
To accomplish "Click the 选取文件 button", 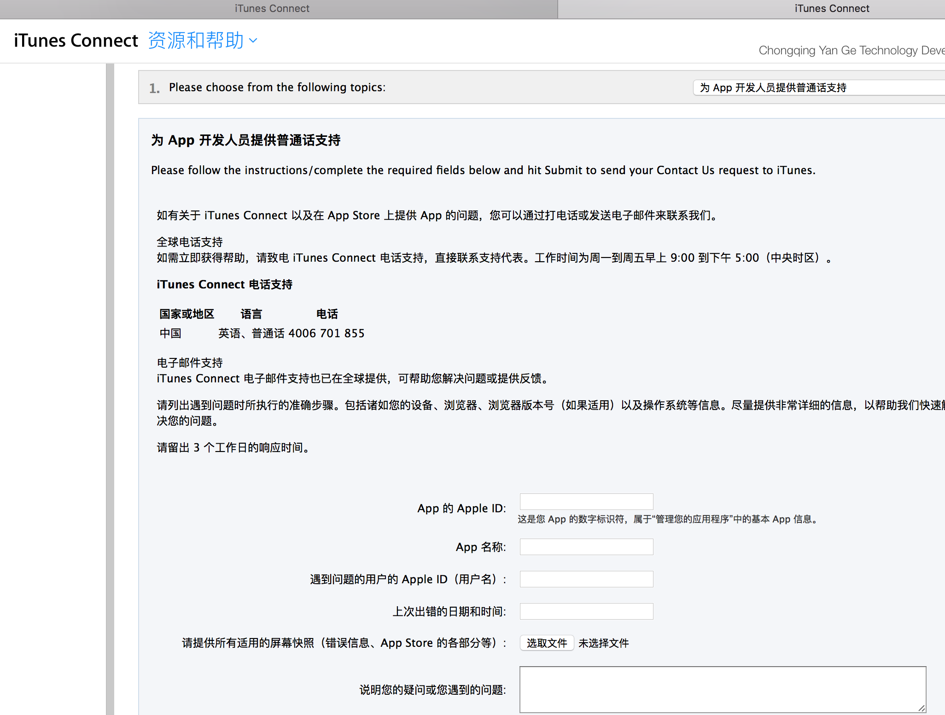I will click(547, 643).
